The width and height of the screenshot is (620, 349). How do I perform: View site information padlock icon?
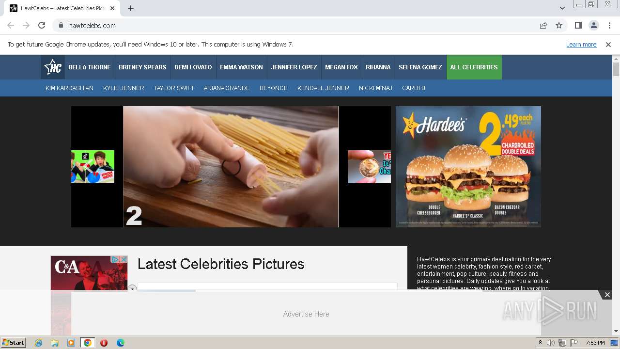(61, 26)
